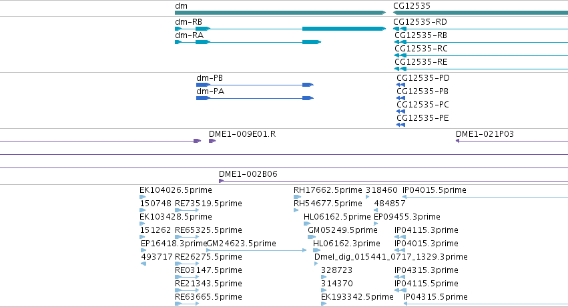Click the IP04015.5prime EST label
Image resolution: width=568 pixels, height=307 pixels.
[435, 190]
